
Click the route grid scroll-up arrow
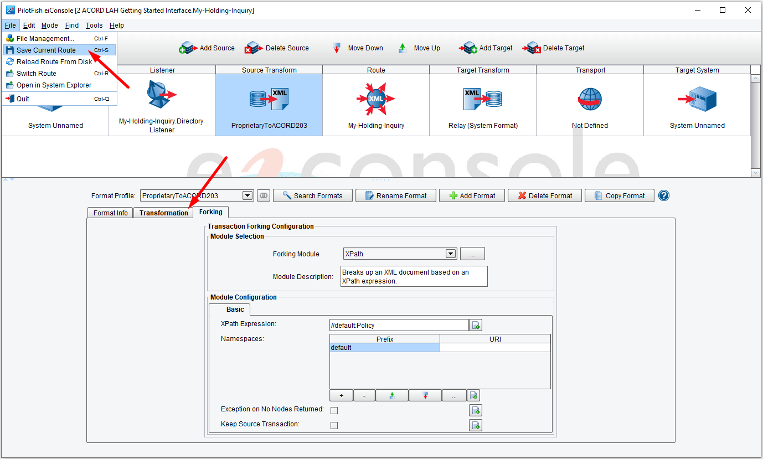pyautogui.click(x=756, y=78)
